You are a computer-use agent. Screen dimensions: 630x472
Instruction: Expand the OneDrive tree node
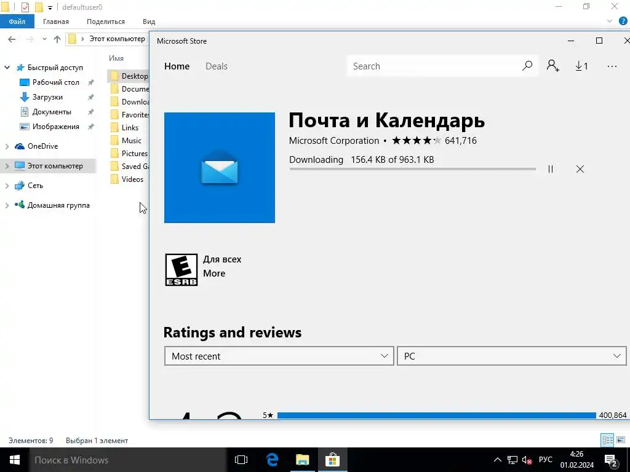pos(7,146)
